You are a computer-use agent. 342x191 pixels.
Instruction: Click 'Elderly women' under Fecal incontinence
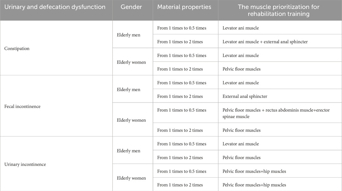[131, 120]
